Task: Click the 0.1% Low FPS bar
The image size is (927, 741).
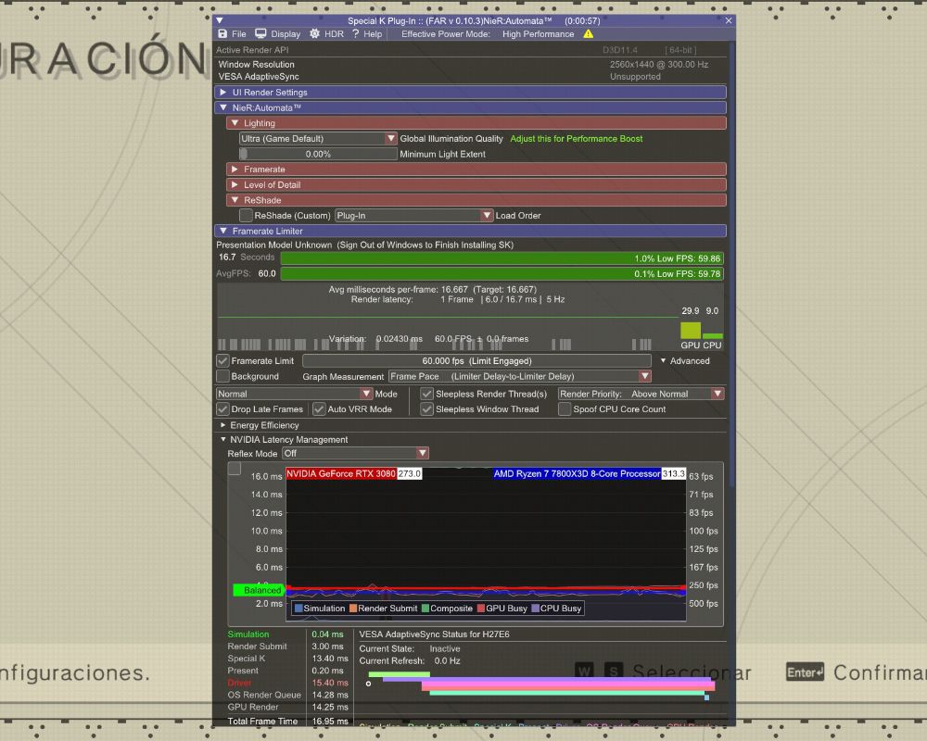Action: click(x=502, y=273)
